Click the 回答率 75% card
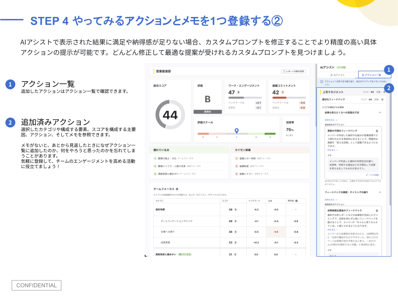The height and width of the screenshot is (298, 398). coord(296,129)
